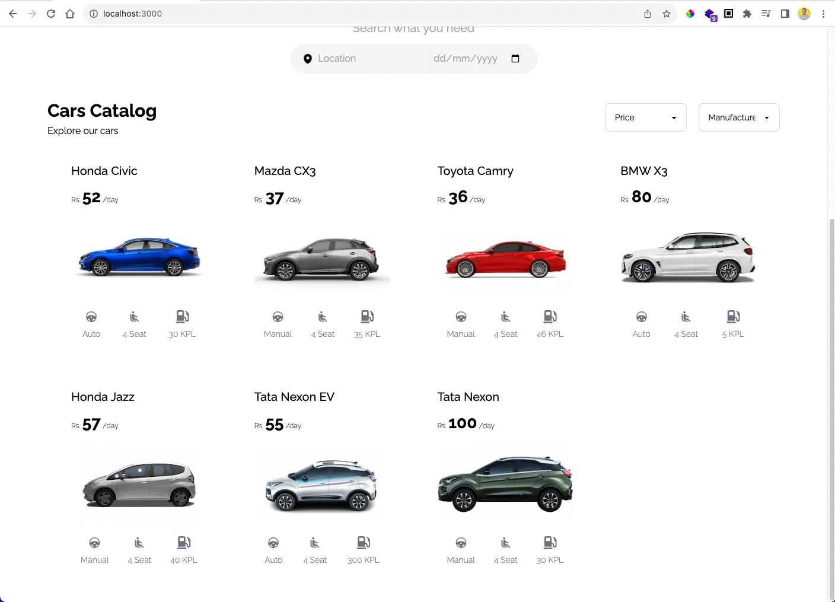Click Mazda CX3 fuel pump icon
The image size is (835, 602).
pos(368,316)
